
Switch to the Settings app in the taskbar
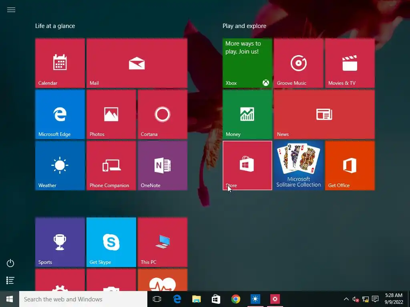pos(275,299)
